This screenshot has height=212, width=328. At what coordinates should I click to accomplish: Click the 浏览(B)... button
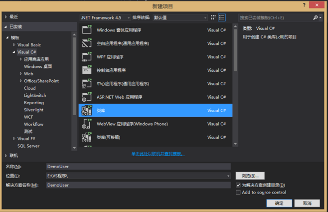pyautogui.click(x=250, y=176)
